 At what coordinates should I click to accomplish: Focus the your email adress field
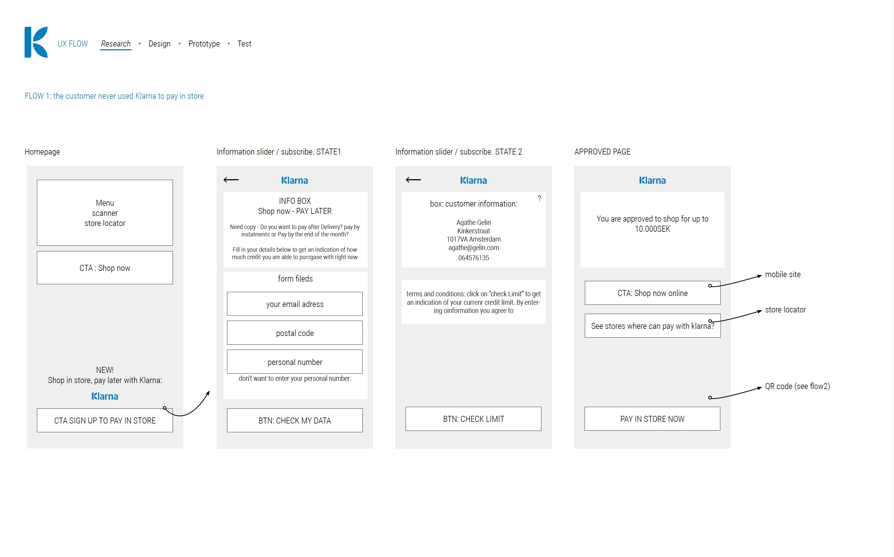coord(295,304)
